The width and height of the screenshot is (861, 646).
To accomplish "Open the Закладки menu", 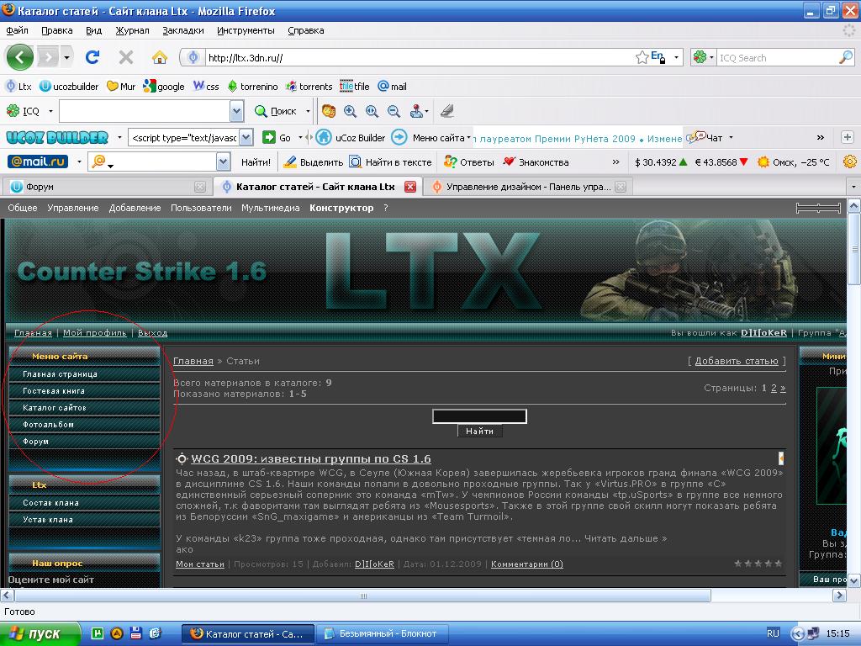I will click(x=182, y=30).
